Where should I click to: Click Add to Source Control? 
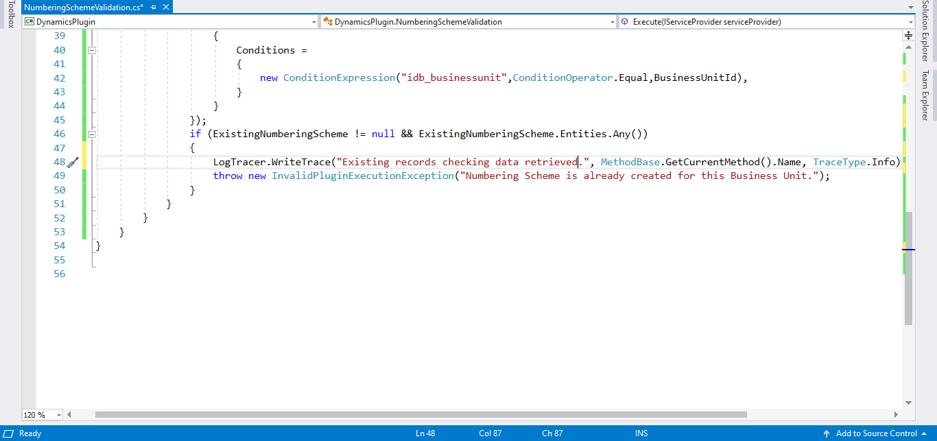point(876,433)
